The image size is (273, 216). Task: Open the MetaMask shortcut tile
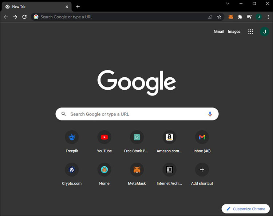(x=137, y=174)
